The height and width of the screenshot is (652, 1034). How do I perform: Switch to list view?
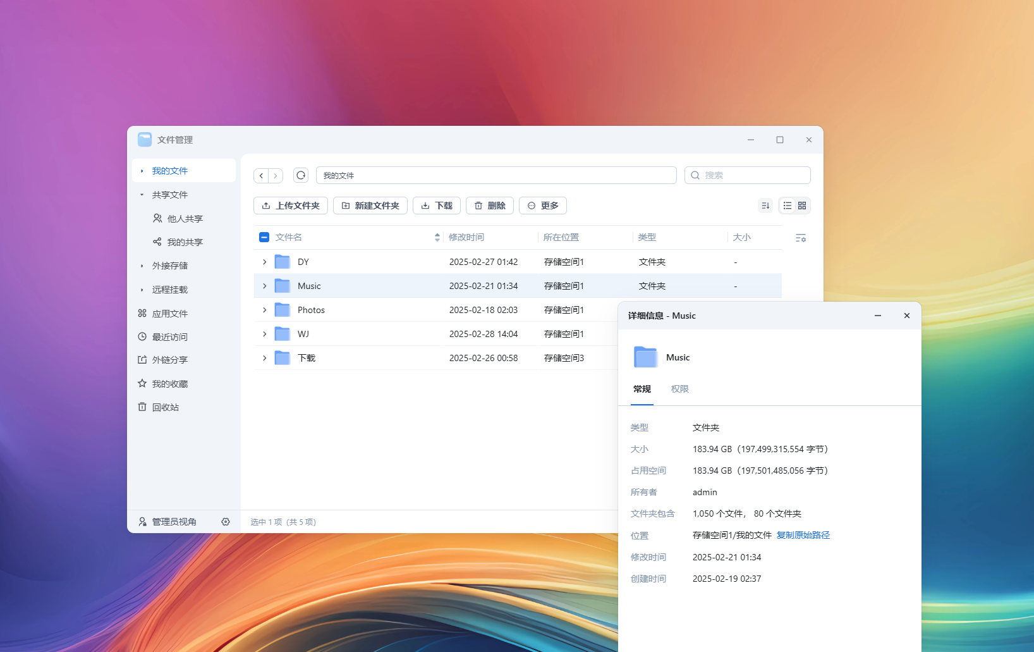pos(788,206)
